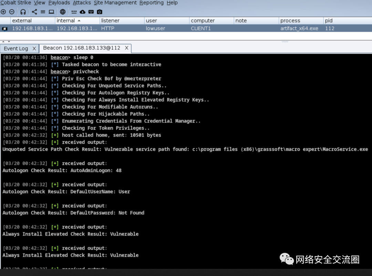The width and height of the screenshot is (372, 276).
Task: Click the 'beacon> privcheck' console line
Action: pos(51,72)
